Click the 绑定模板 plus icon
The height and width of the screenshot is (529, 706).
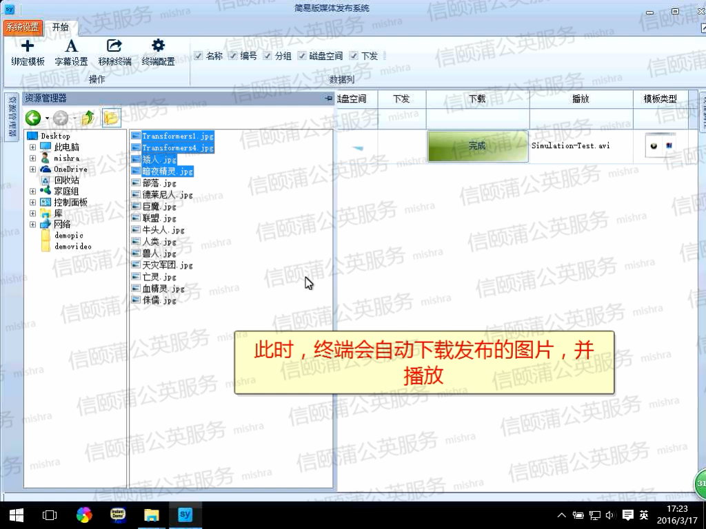point(28,47)
